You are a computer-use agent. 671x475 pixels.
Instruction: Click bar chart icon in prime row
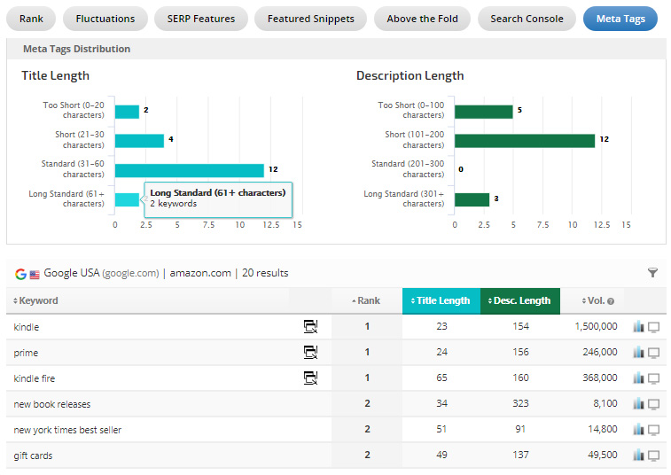pyautogui.click(x=638, y=353)
